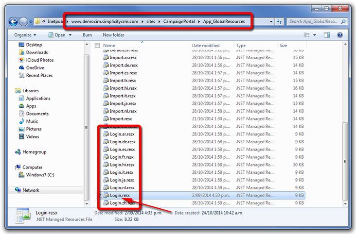Open OneDrive in the sidebar
Image resolution: width=356 pixels, height=234 pixels.
click(32, 67)
